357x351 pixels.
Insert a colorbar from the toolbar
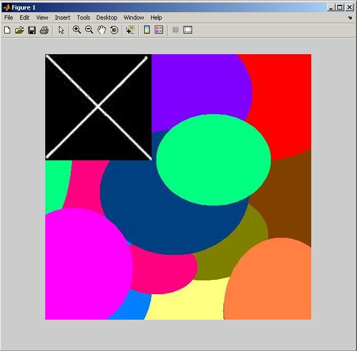pyautogui.click(x=147, y=30)
